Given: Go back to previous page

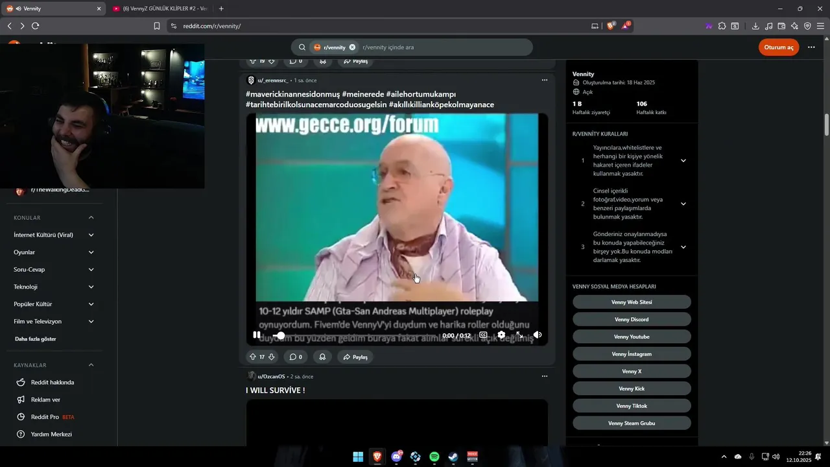Looking at the screenshot, I should coord(9,26).
